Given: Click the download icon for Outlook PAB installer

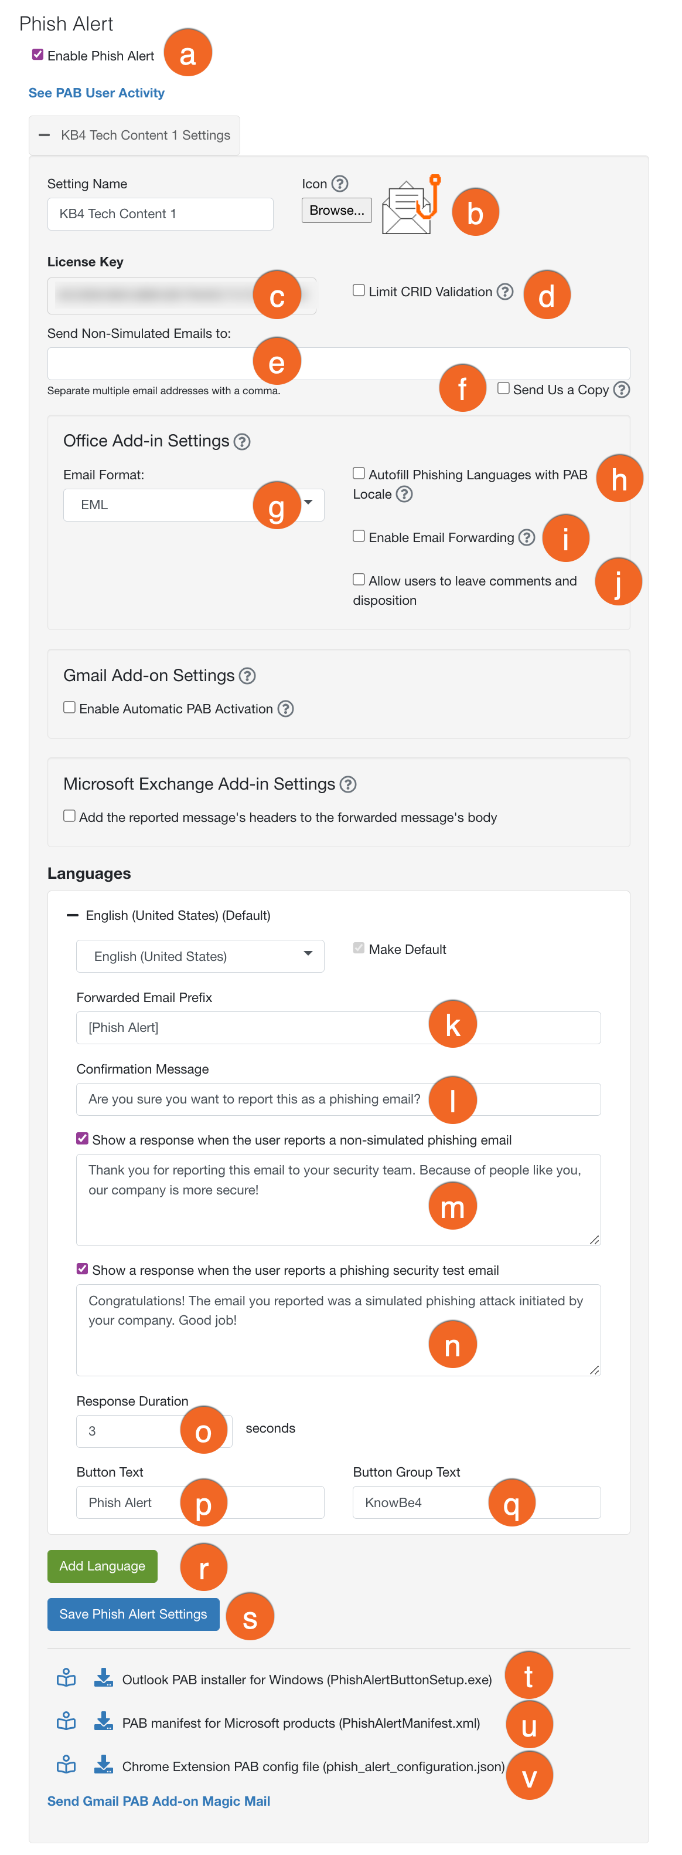Looking at the screenshot, I should (104, 1678).
